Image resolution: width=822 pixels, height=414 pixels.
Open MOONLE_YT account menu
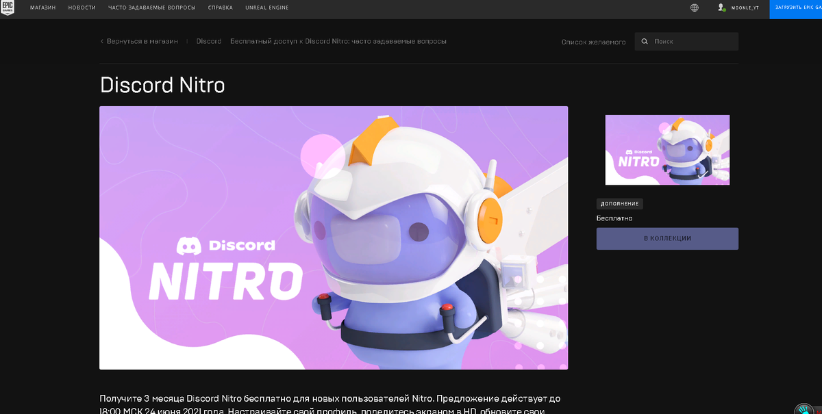tap(744, 8)
